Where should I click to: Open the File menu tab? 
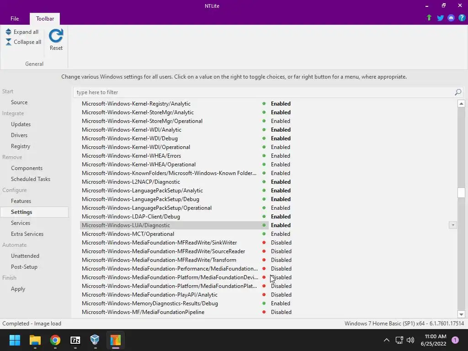click(x=15, y=18)
